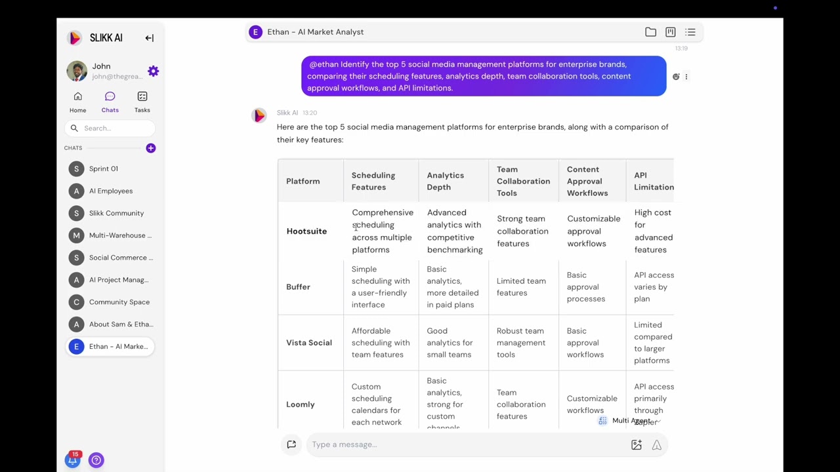Open the folder icon in chat header
Viewport: 840px width, 472px height.
[x=650, y=32]
